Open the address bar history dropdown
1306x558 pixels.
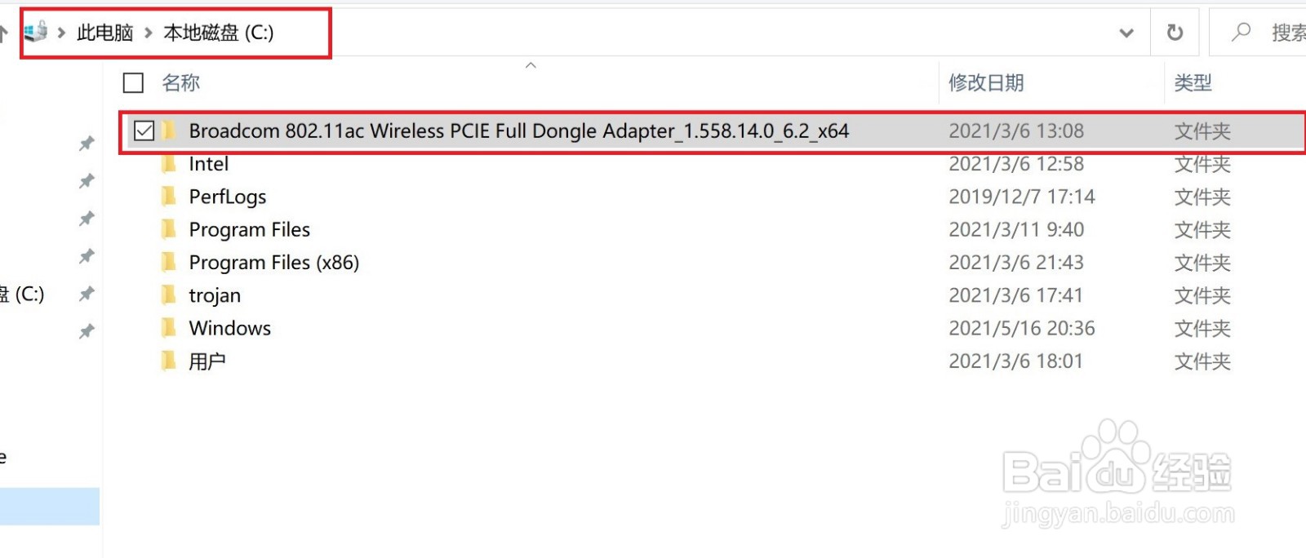pos(1126,33)
